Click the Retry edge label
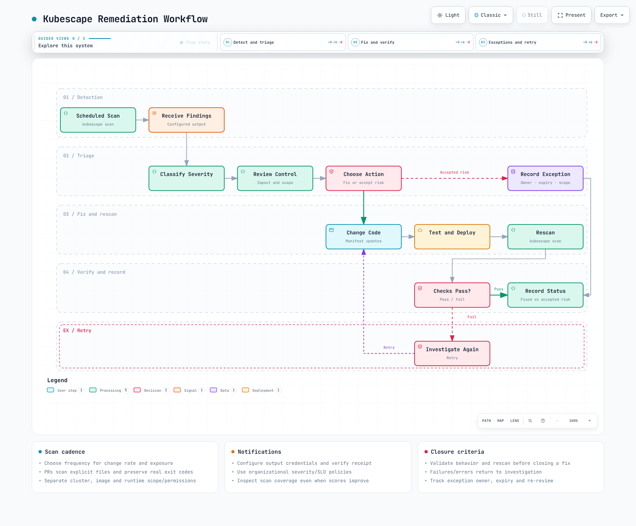 coord(389,348)
